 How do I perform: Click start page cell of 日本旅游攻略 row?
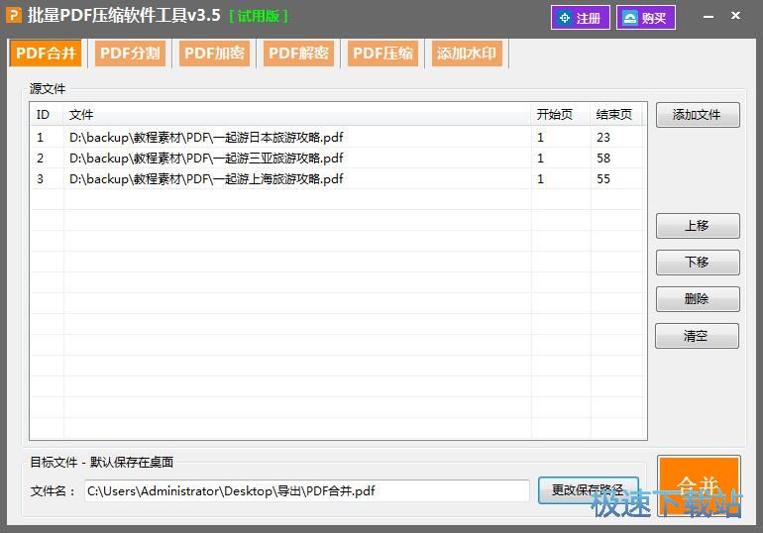561,137
